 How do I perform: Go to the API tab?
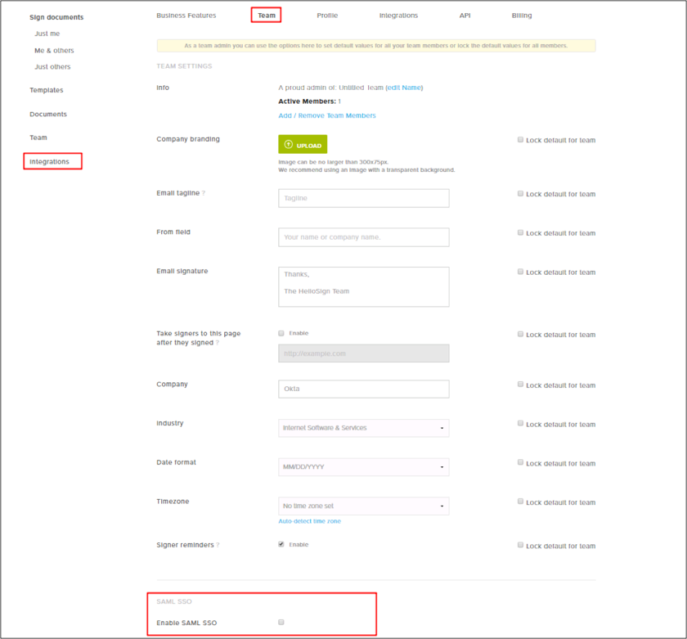(x=465, y=16)
